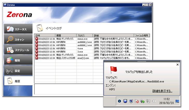Select the 3.exe log row
Viewport: 189px width, 110px height.
92,52
